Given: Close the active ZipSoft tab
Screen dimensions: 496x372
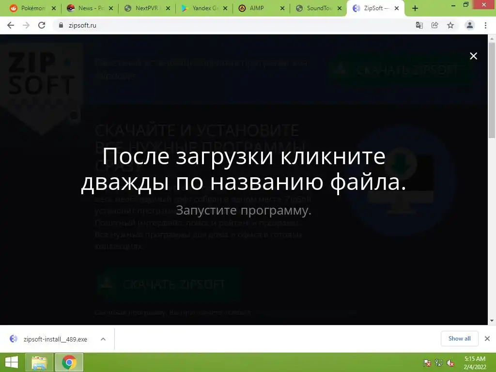Looking at the screenshot, I should click(x=396, y=8).
